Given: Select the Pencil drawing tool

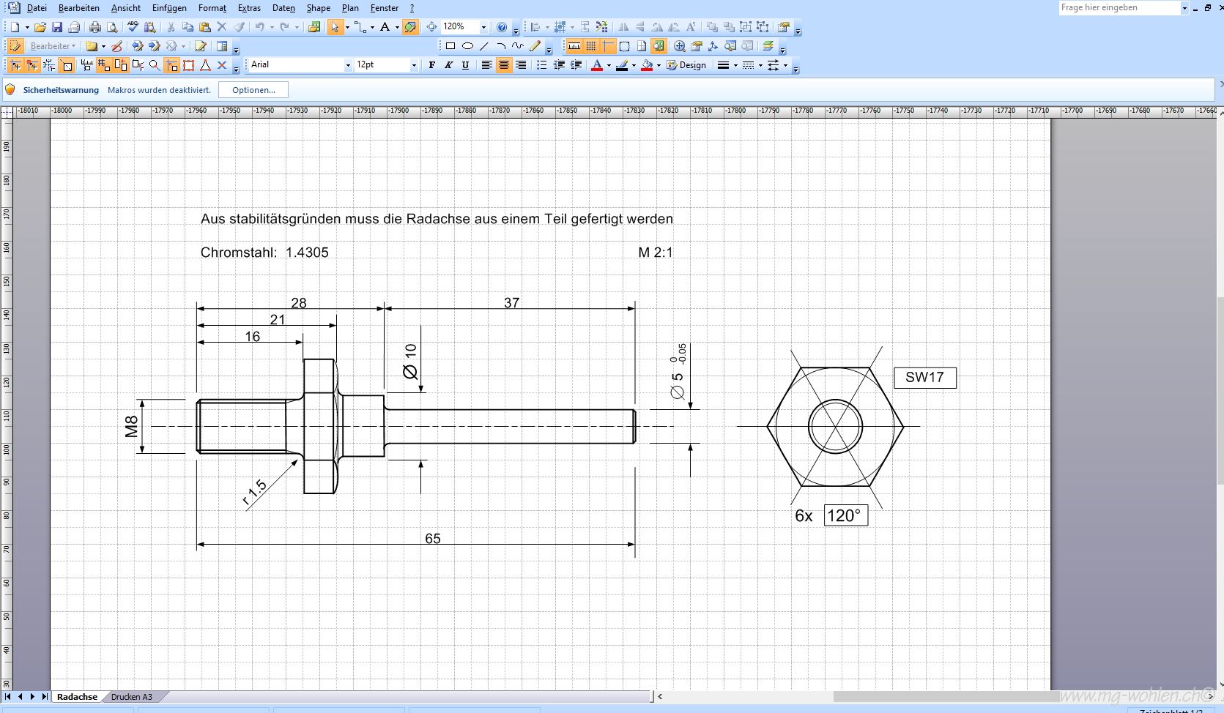Looking at the screenshot, I should pos(535,45).
